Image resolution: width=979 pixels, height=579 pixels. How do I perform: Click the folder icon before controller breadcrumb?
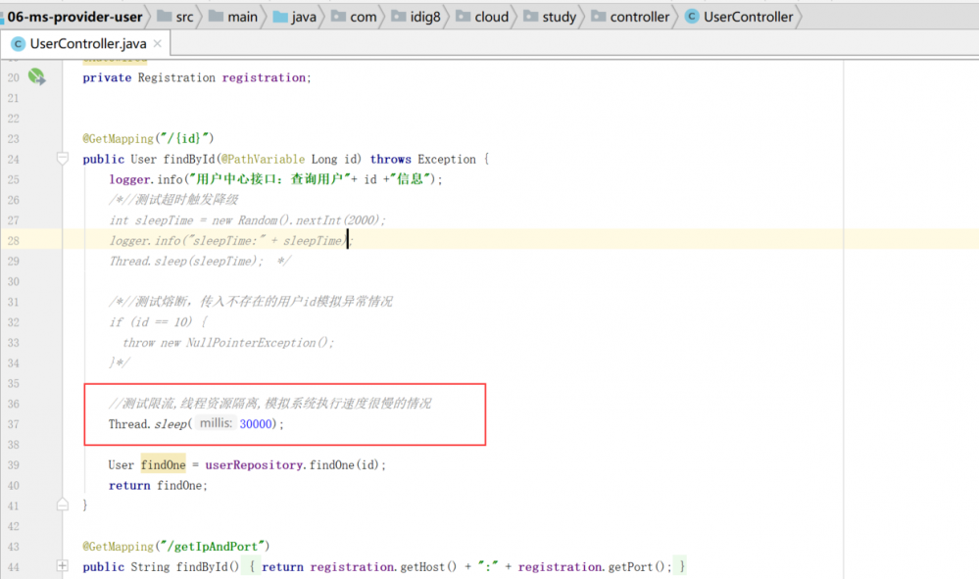[598, 16]
